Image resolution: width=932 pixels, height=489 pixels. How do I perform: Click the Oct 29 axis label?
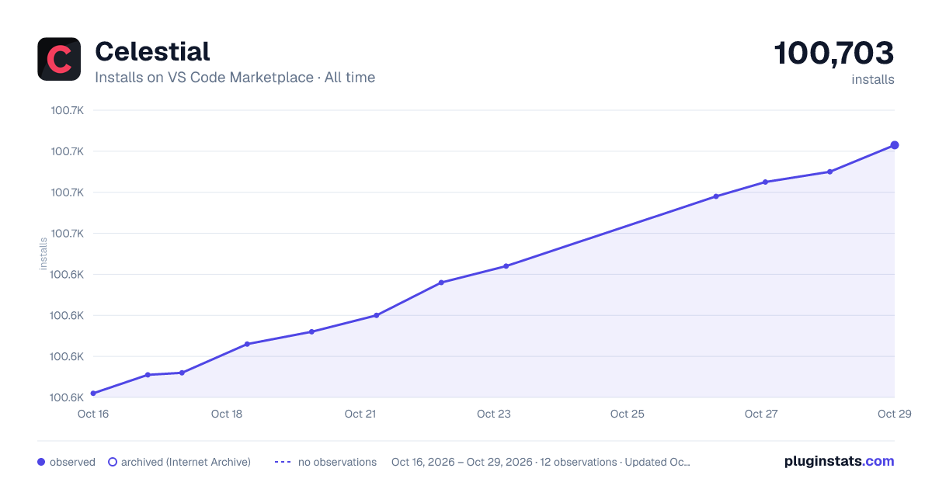click(894, 414)
